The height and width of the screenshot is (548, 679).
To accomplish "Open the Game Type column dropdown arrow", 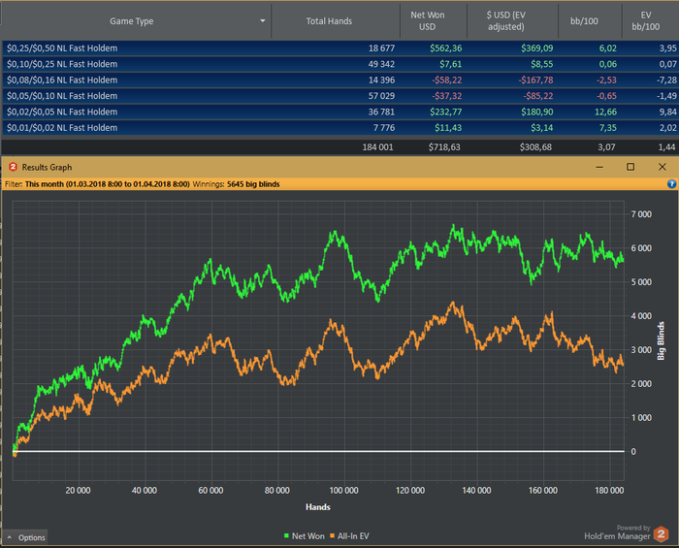I will (x=263, y=20).
